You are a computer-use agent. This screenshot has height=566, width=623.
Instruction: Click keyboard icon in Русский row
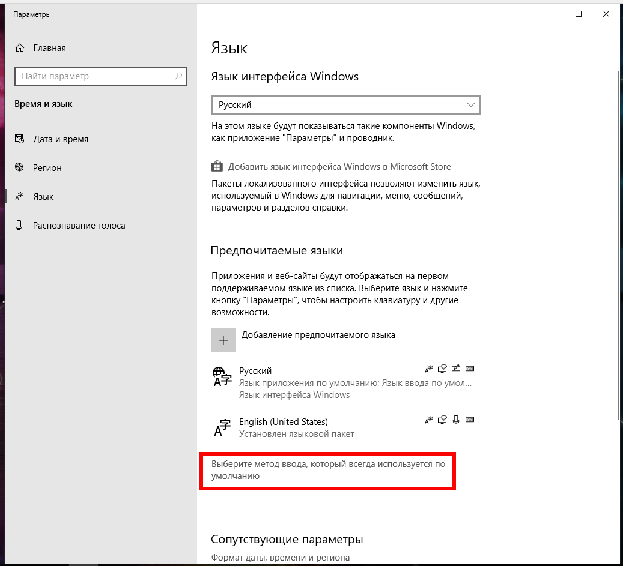pos(470,369)
